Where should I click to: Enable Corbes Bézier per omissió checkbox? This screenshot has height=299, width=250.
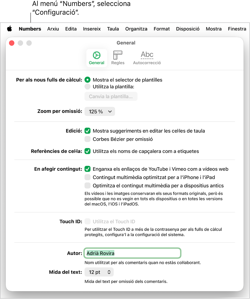87,139
